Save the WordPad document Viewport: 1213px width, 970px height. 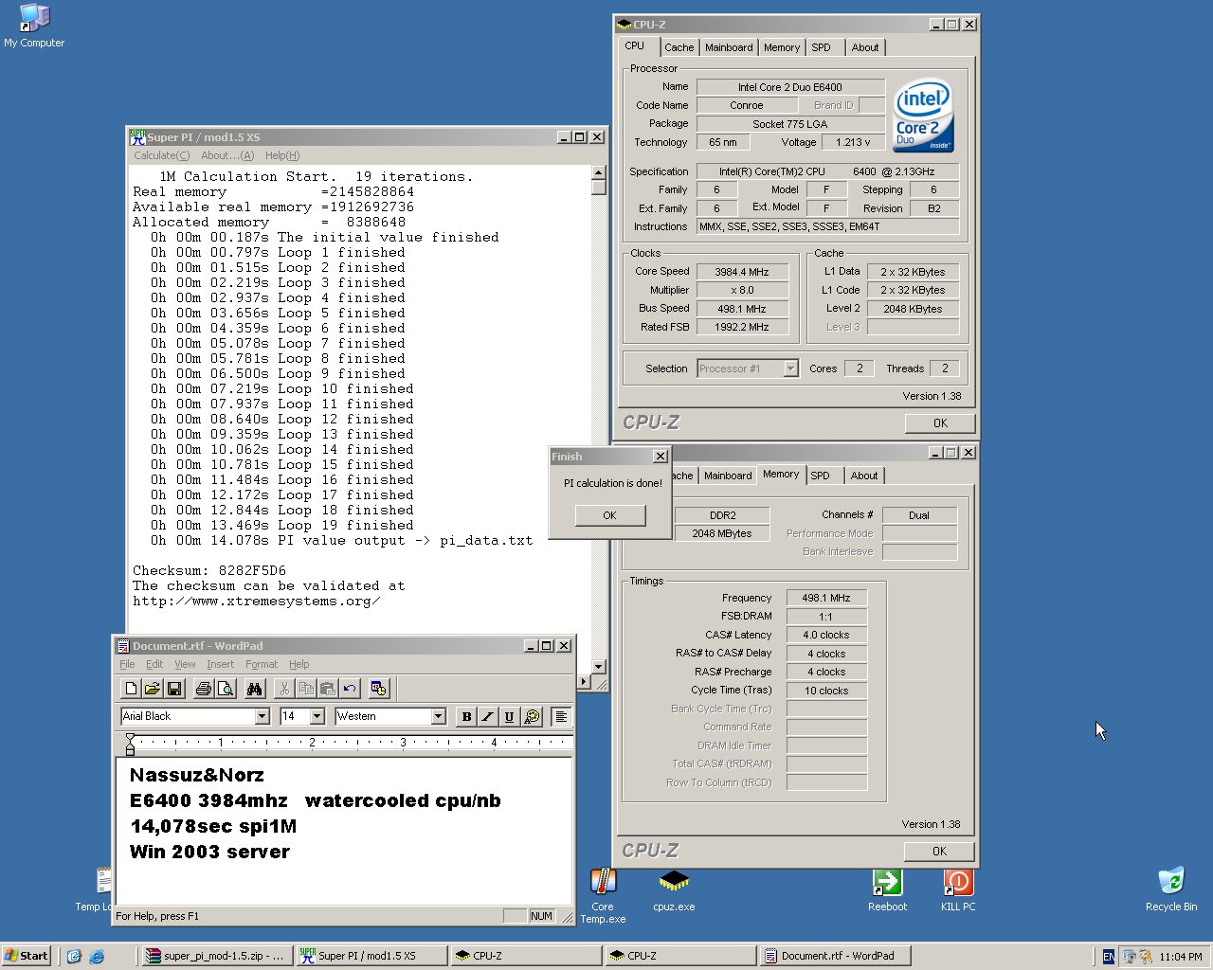click(173, 689)
